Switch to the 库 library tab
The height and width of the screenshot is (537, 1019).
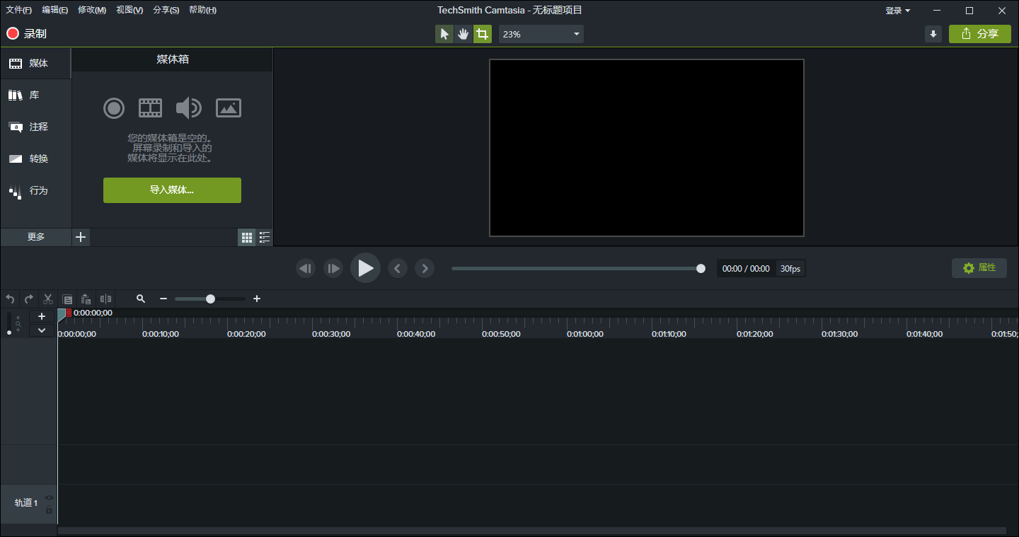coord(35,96)
